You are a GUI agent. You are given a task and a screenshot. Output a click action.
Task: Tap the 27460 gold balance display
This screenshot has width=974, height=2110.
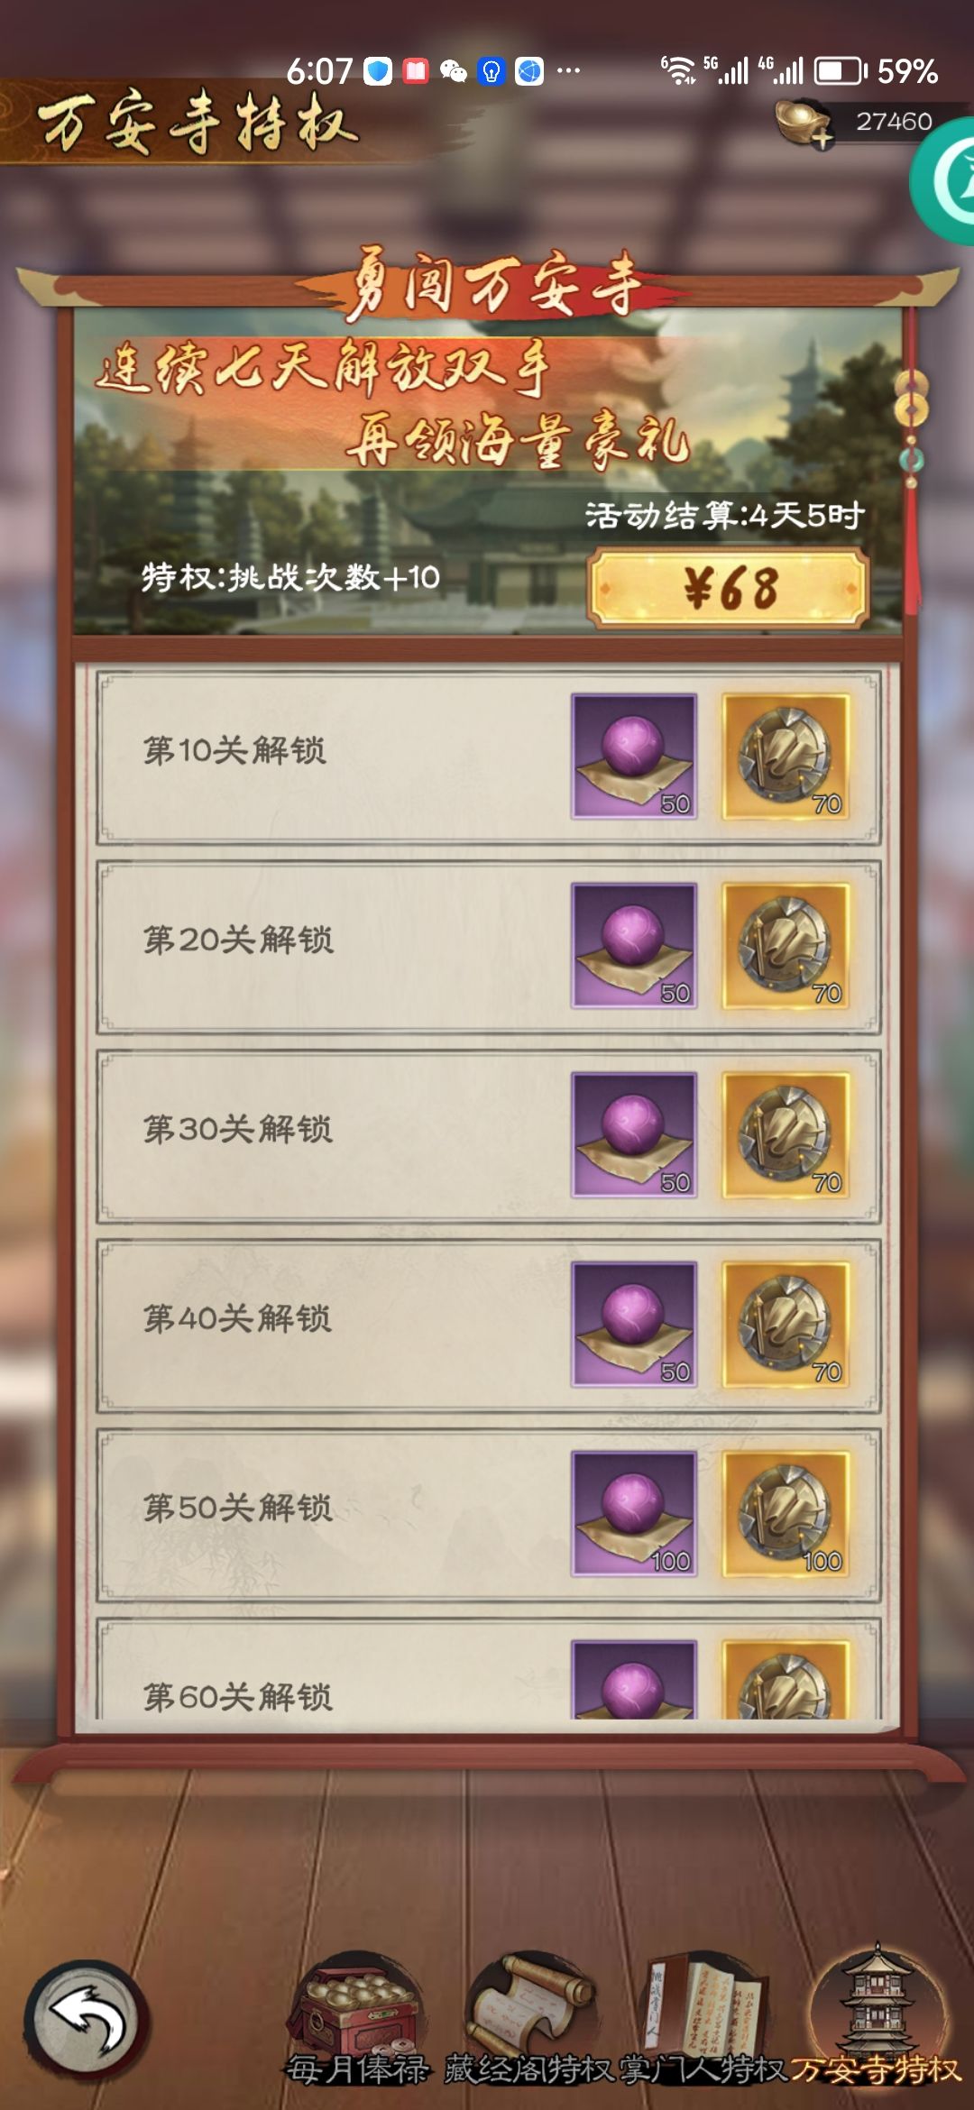[x=894, y=122]
